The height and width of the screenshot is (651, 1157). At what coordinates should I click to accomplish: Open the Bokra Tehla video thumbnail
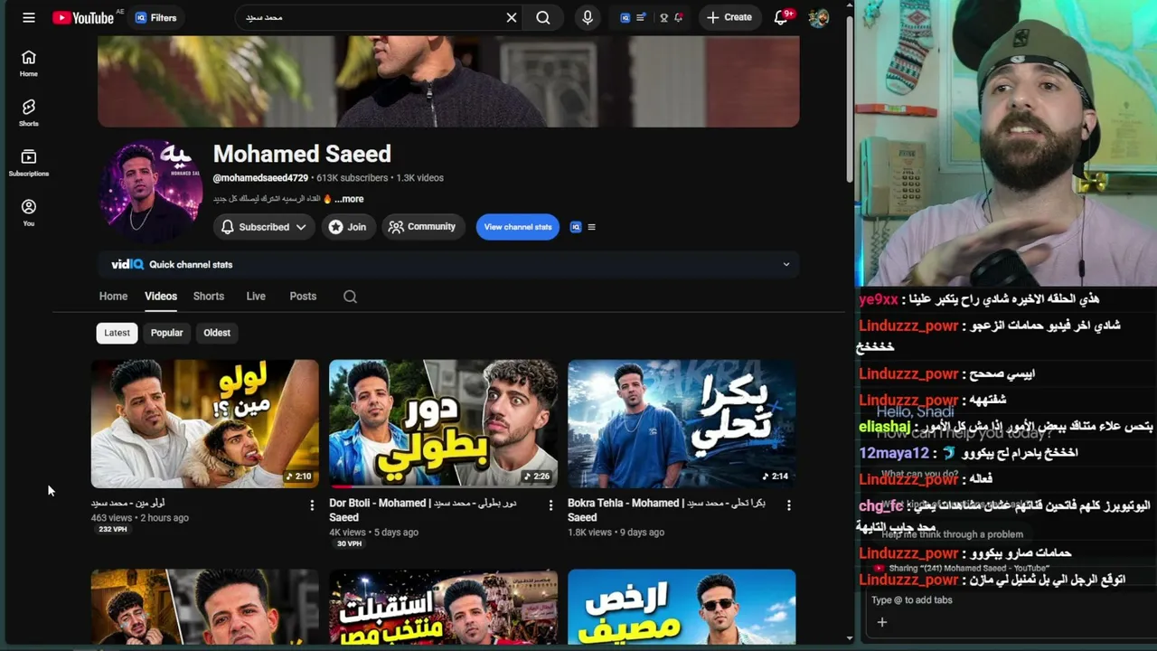[x=682, y=424]
